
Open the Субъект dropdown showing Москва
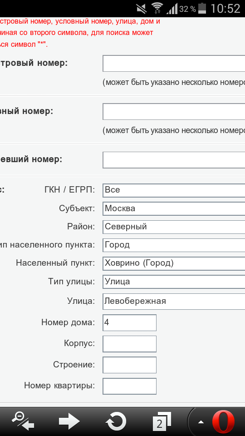174,208
